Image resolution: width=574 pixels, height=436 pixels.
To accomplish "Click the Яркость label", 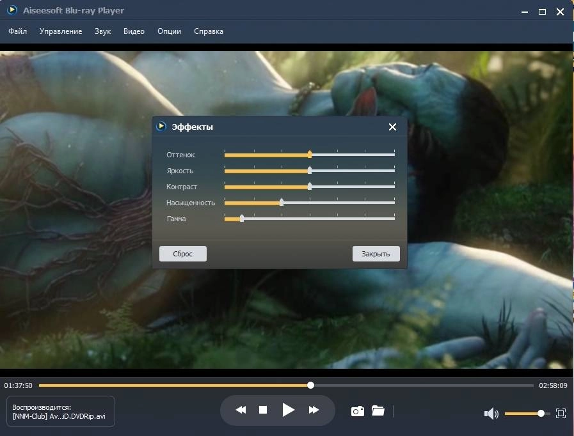I will point(180,171).
